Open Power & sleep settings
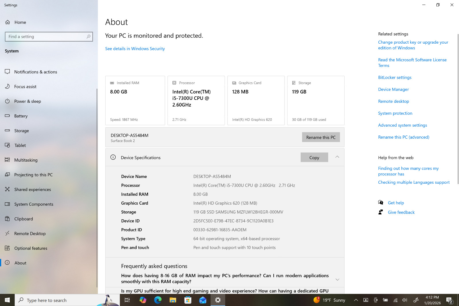Viewport: 459px width, 306px height. [x=28, y=101]
